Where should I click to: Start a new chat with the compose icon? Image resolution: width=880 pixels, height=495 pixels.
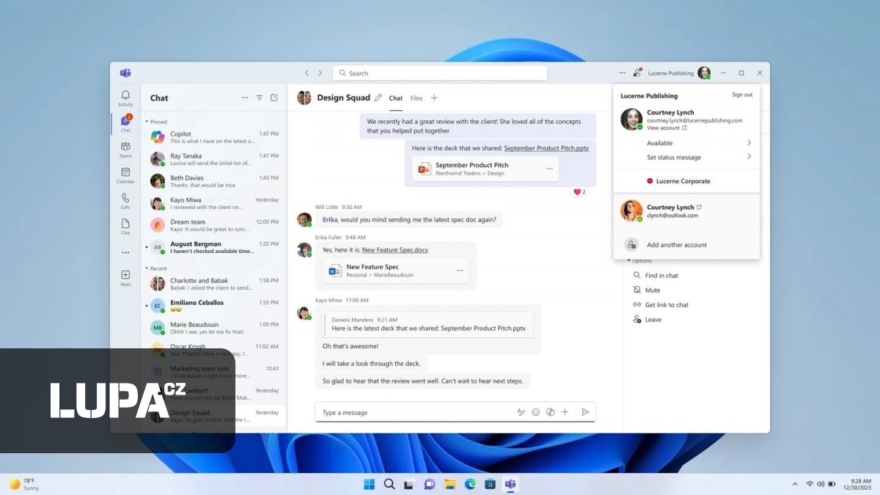click(x=274, y=97)
